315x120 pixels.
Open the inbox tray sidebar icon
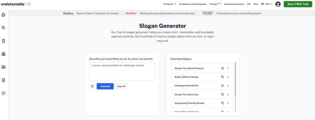(3, 54)
